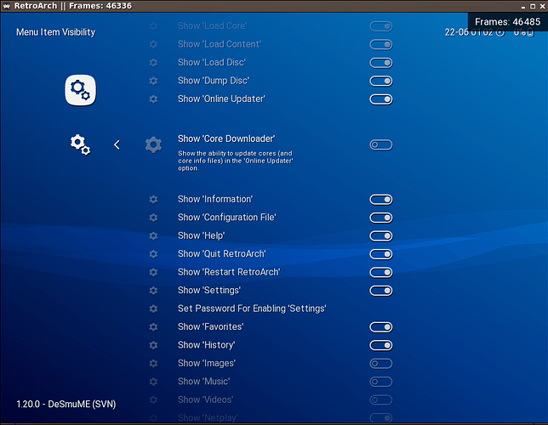Click the gear icon beside Show 'Images'
This screenshot has height=425, width=548.
point(153,364)
